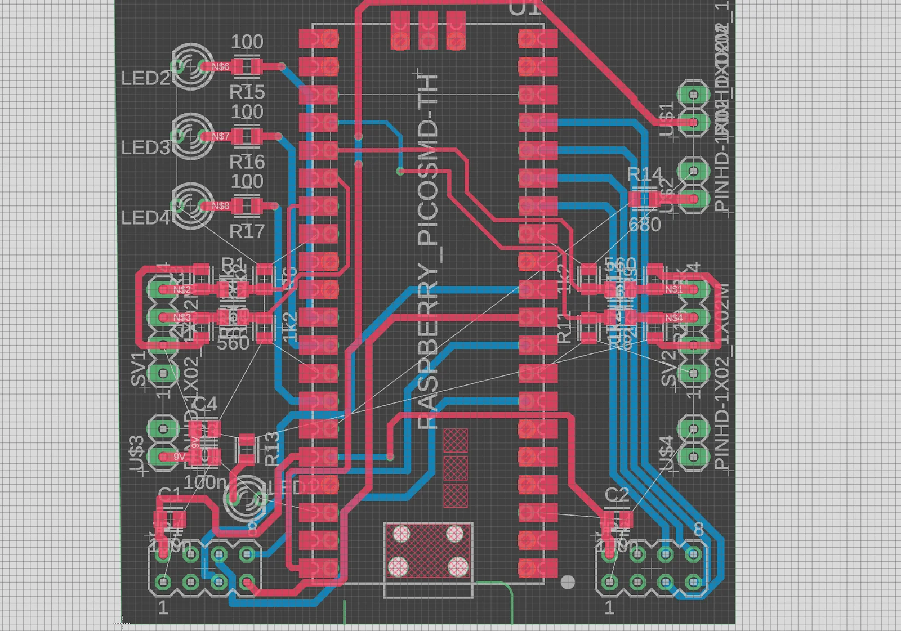Select the SV1 connector label
Screen dimensions: 901x631
[139, 369]
